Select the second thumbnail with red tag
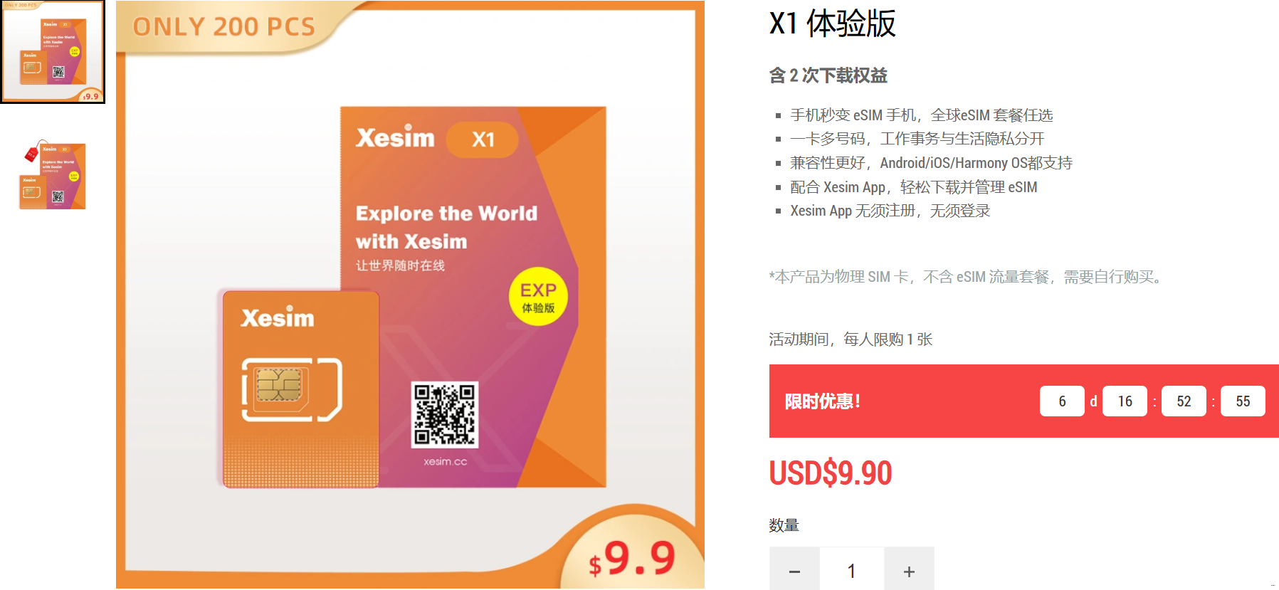This screenshot has width=1279, height=590. pos(53,175)
